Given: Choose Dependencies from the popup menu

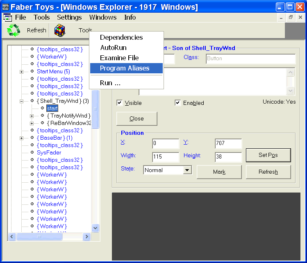Looking at the screenshot, I should coord(126,37).
